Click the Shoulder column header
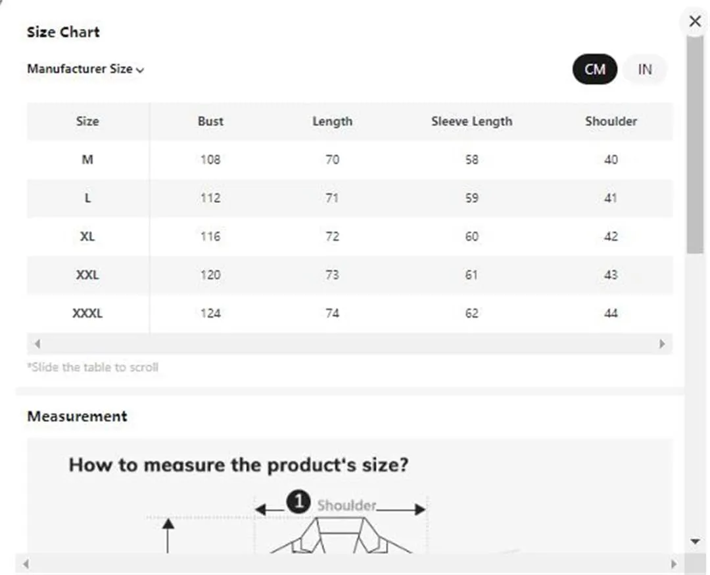 [x=611, y=121]
